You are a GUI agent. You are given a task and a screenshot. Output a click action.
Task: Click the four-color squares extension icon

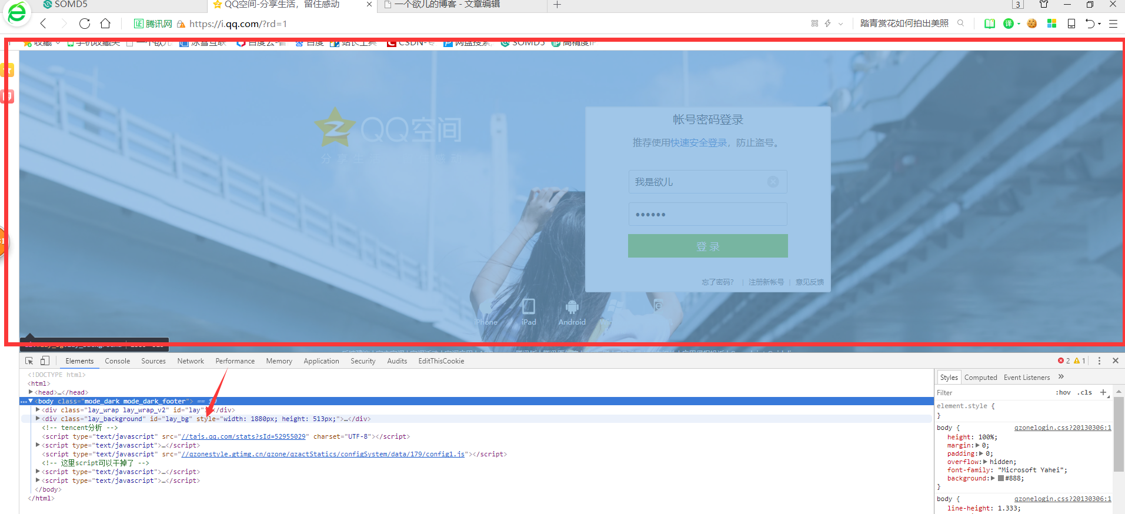pyautogui.click(x=1052, y=24)
